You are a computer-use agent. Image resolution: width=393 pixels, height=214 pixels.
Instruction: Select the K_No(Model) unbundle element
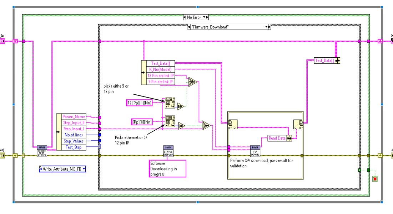coord(160,69)
